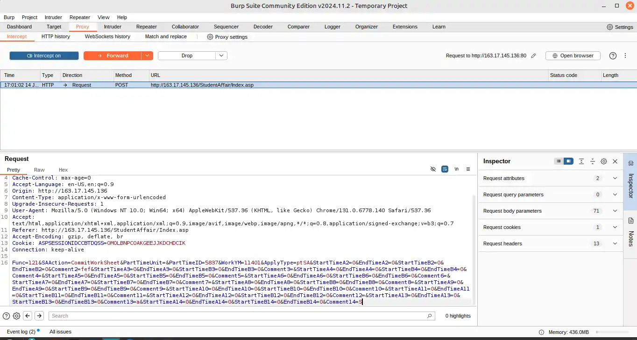Click the Open browser button
Viewport: 637px width, 340px height.
(x=573, y=56)
